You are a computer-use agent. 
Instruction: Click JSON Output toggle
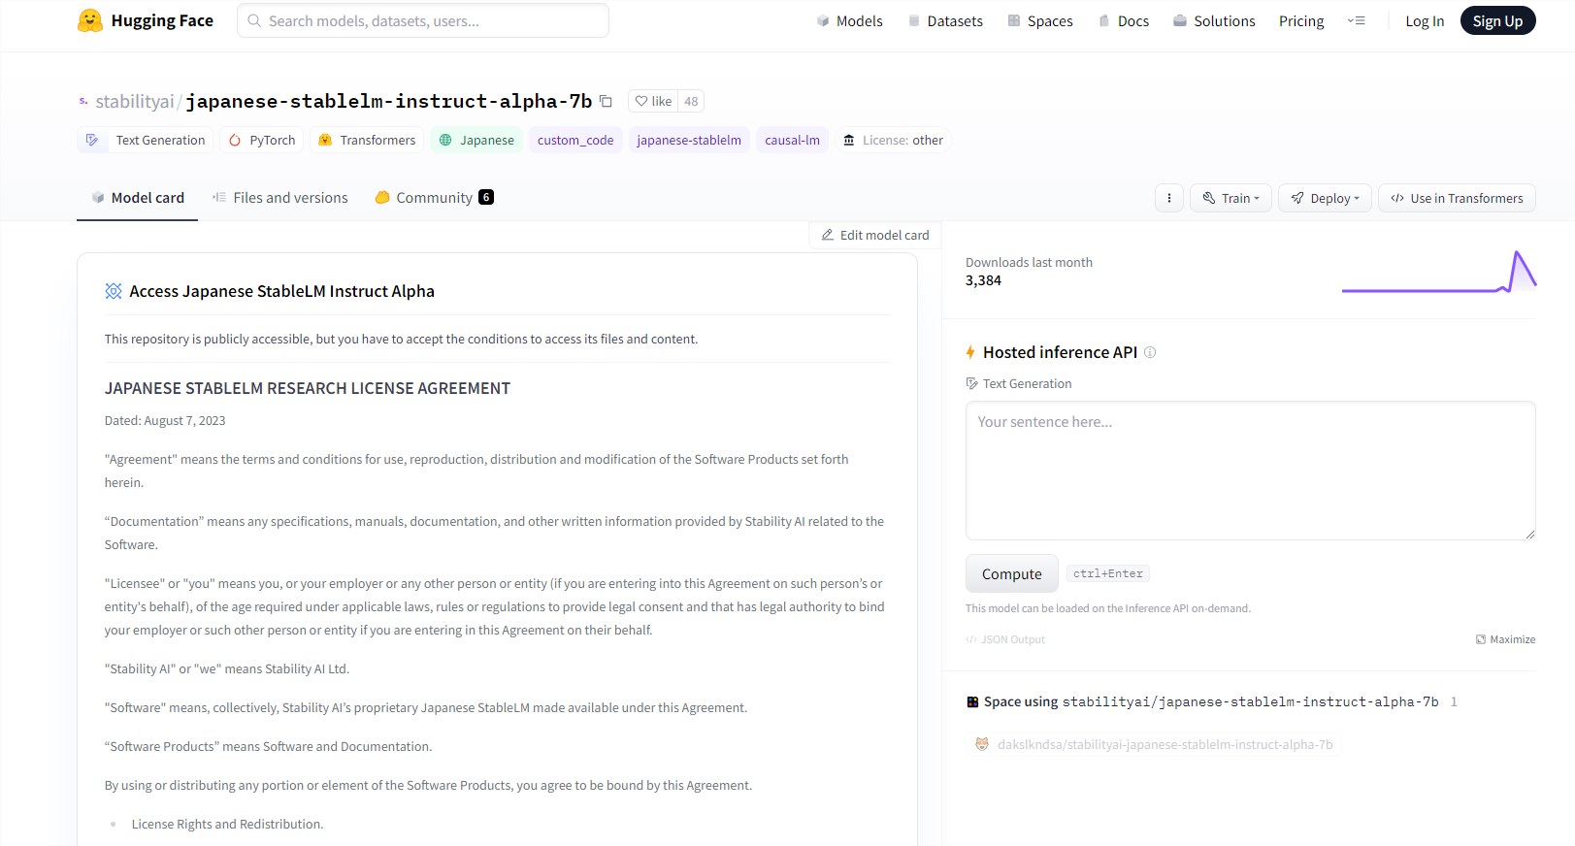[1005, 639]
